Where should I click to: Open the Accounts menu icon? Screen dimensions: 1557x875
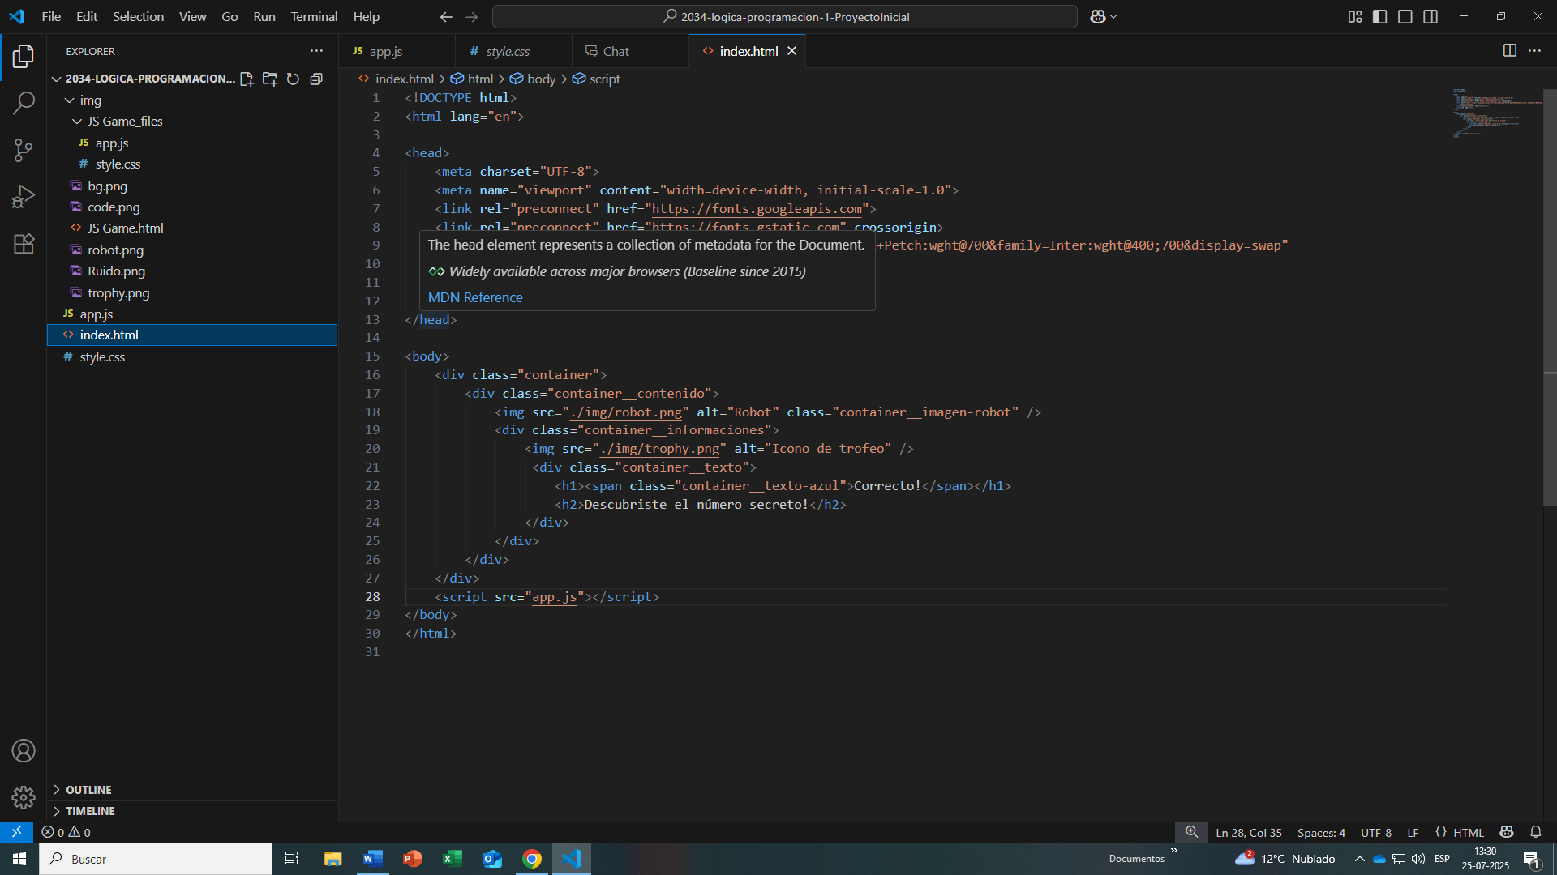[24, 751]
